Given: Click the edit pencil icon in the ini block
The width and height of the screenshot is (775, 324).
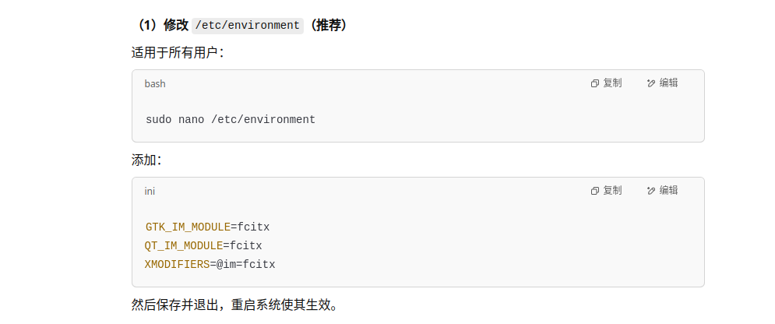Looking at the screenshot, I should click(651, 191).
